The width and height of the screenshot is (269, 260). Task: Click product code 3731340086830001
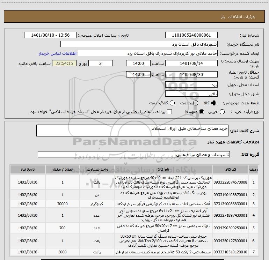[x=231, y=204]
